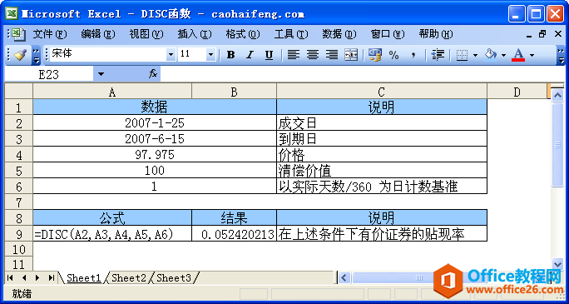Open the Borders dropdown arrow
Viewport: 569px width, 304px height.
(475, 55)
